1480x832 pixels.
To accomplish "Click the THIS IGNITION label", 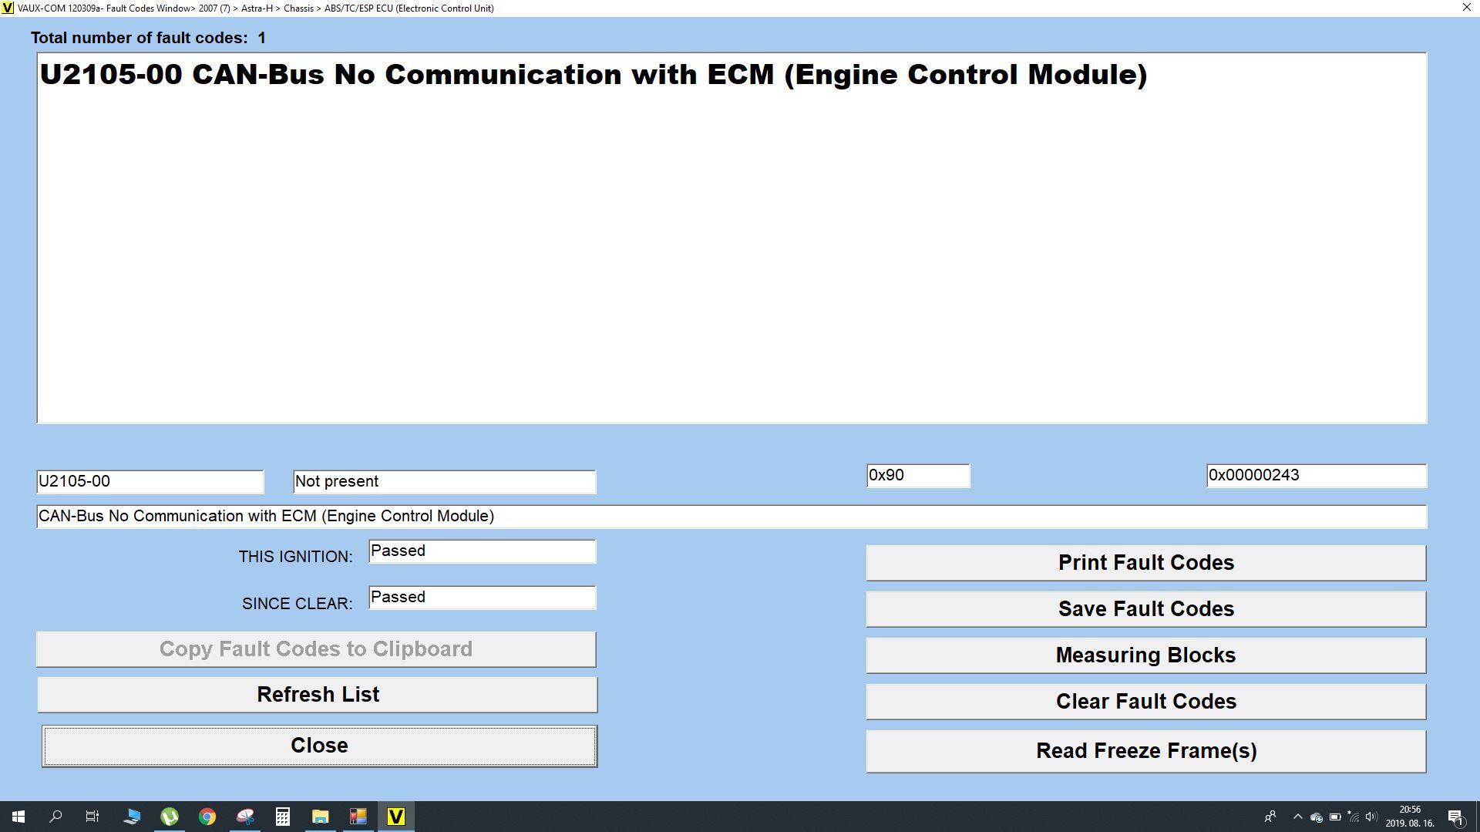I will coord(295,557).
